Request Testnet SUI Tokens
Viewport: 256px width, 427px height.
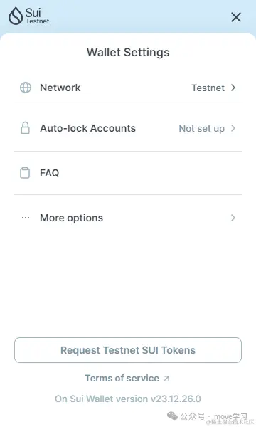[128, 350]
